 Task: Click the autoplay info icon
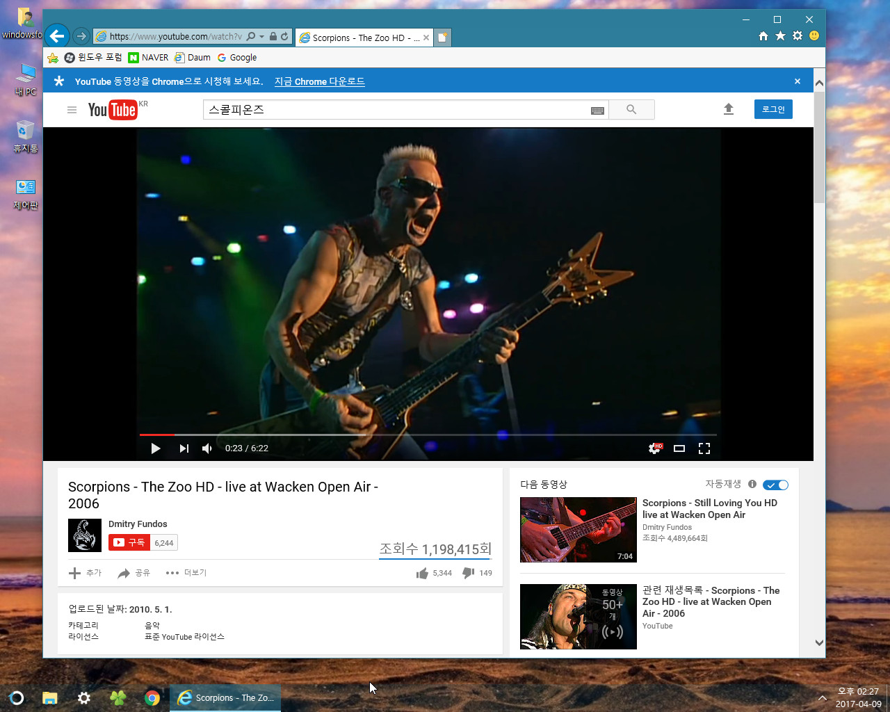point(752,484)
